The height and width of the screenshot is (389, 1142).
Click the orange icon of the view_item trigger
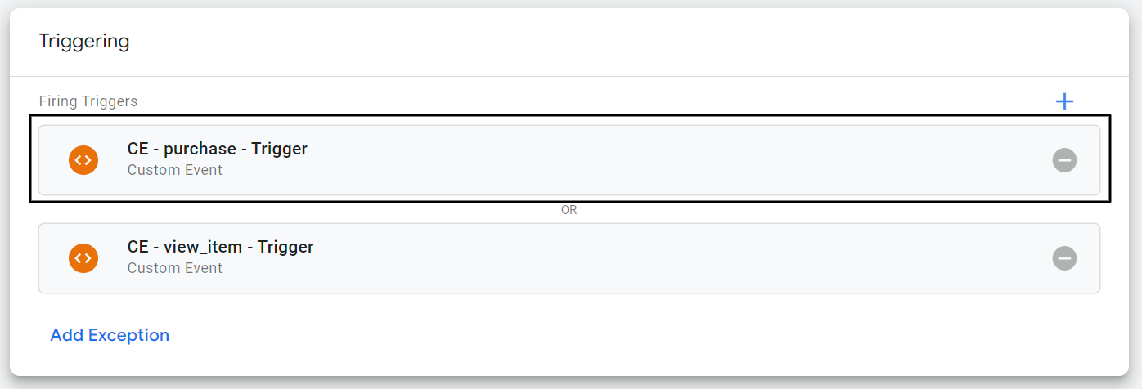coord(83,258)
